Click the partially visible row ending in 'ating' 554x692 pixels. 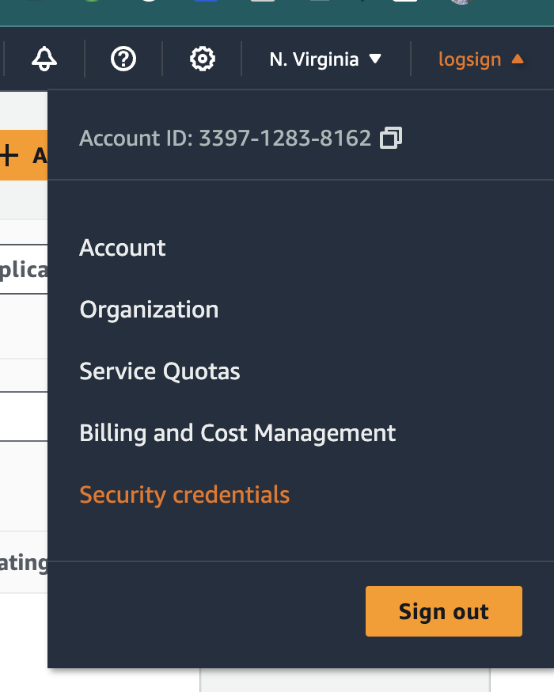pos(24,562)
